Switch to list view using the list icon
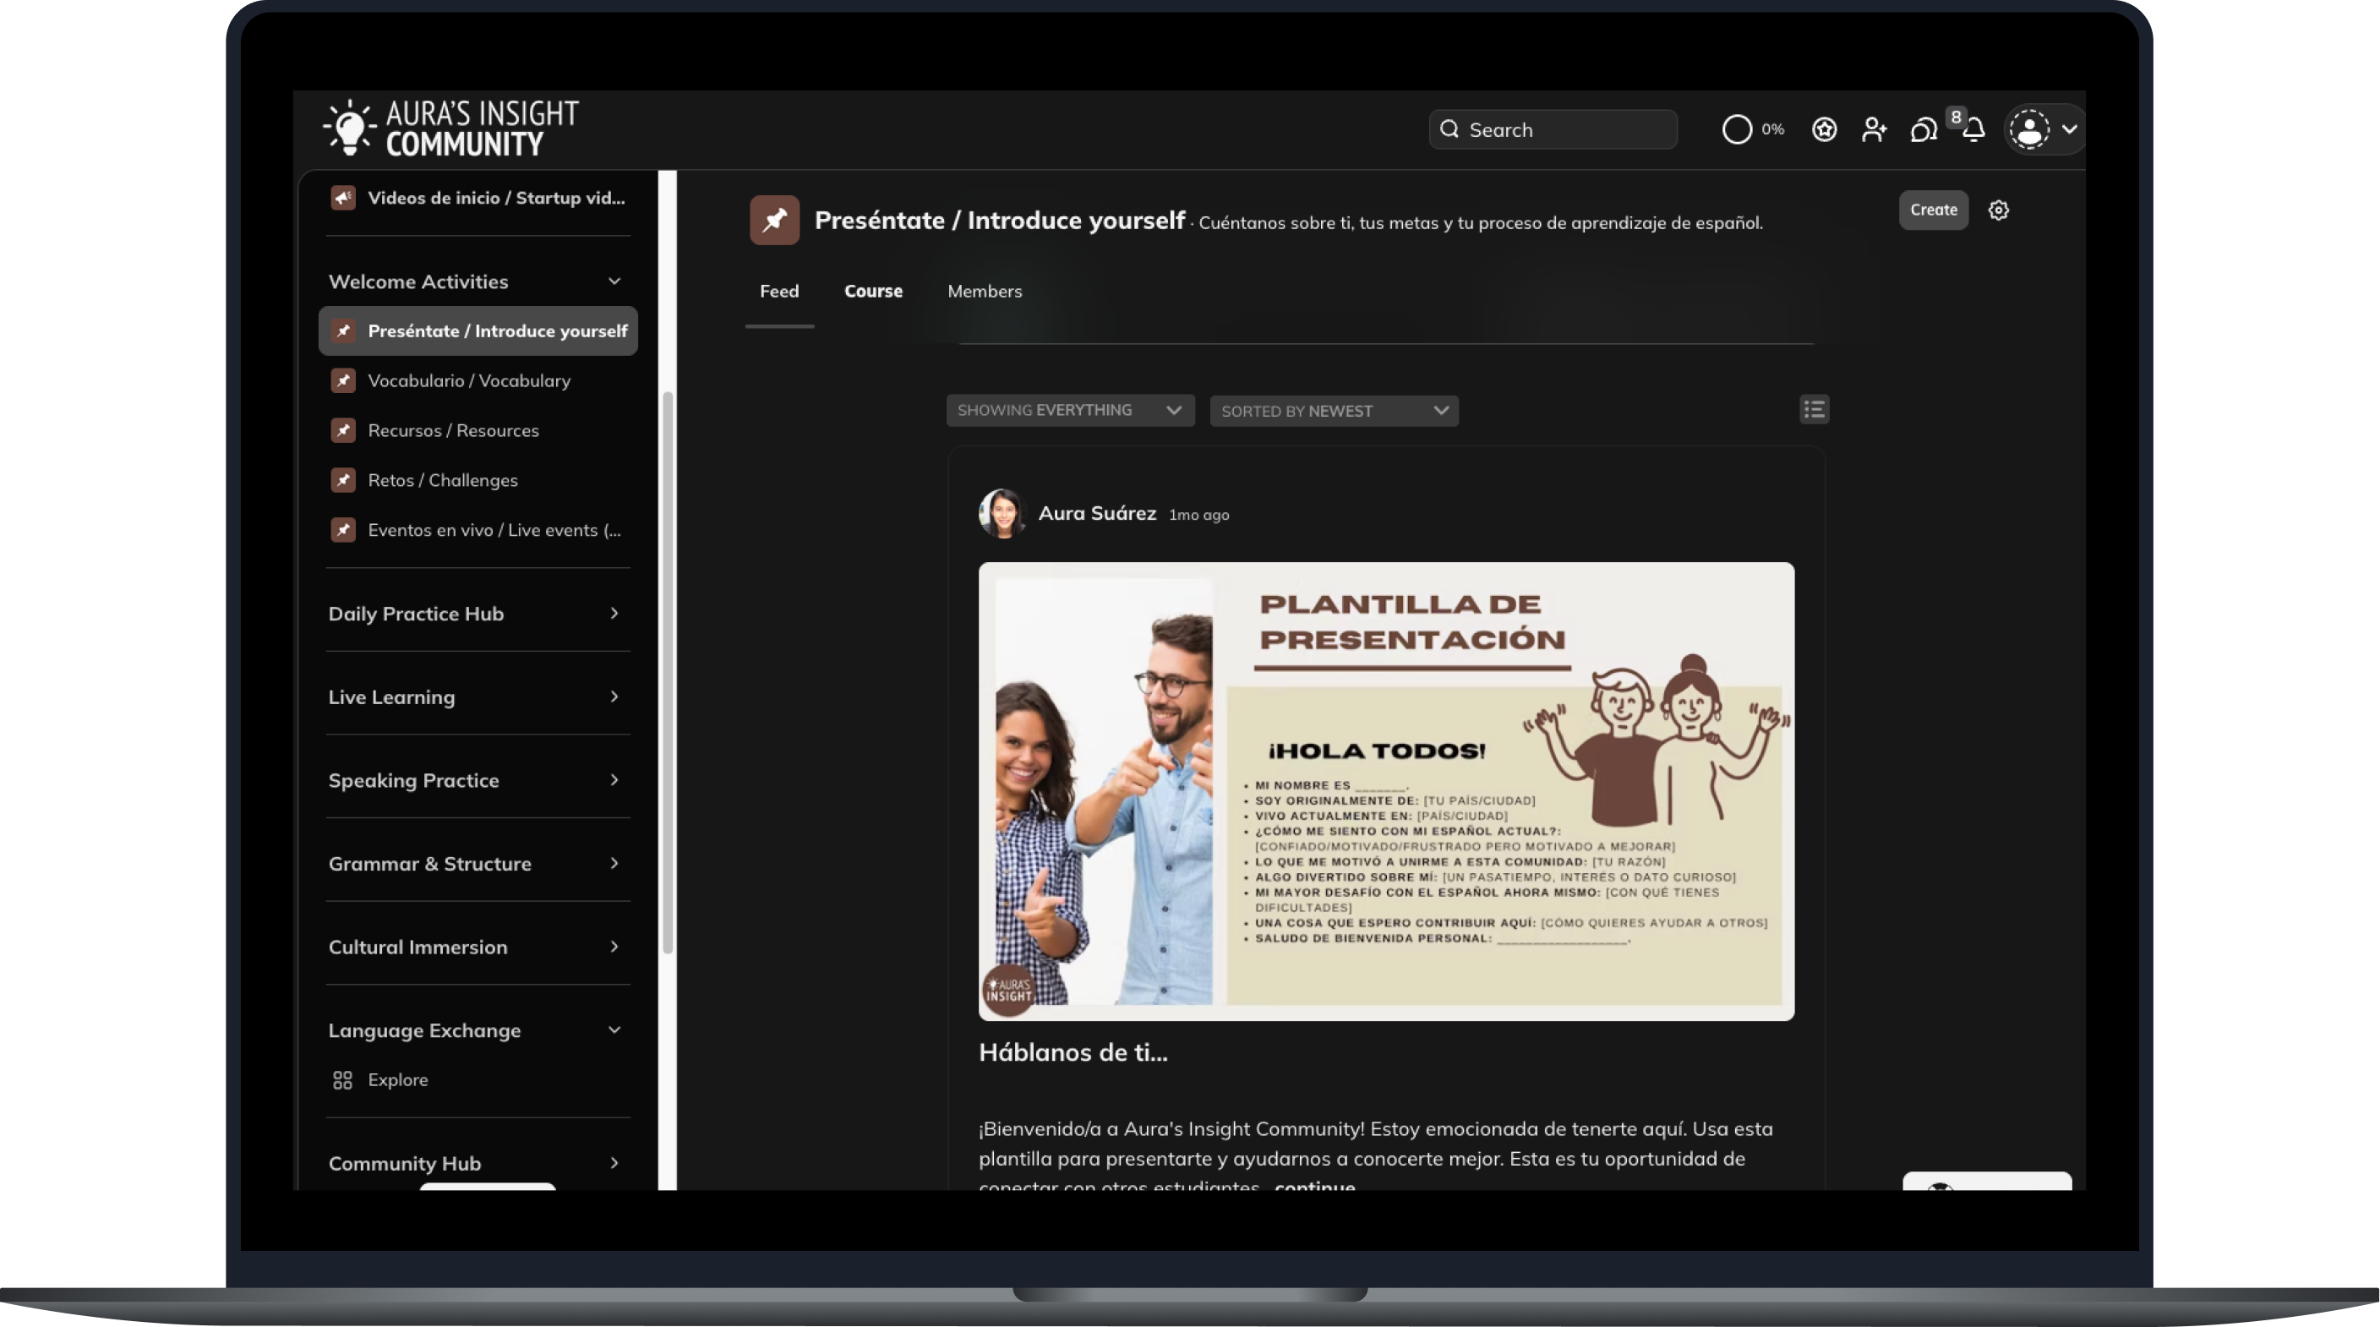The width and height of the screenshot is (2380, 1327). [x=1814, y=409]
